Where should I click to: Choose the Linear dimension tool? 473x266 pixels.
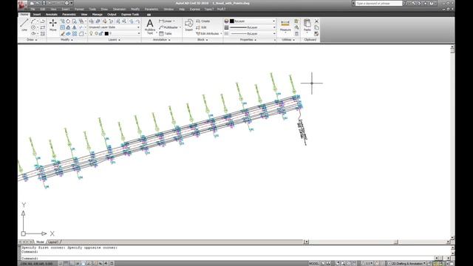click(167, 21)
